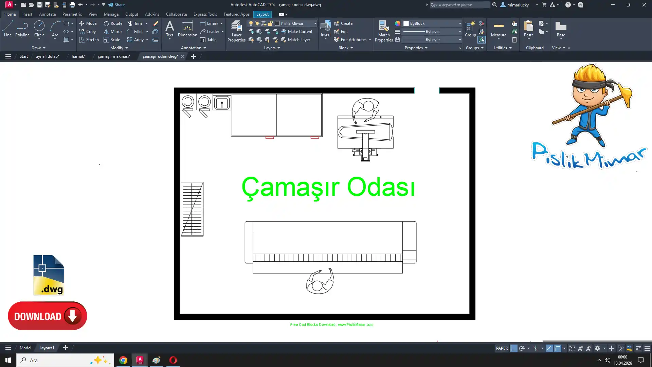Image resolution: width=652 pixels, height=367 pixels.
Task: Click the Mirror tool icon
Action: pyautogui.click(x=106, y=32)
